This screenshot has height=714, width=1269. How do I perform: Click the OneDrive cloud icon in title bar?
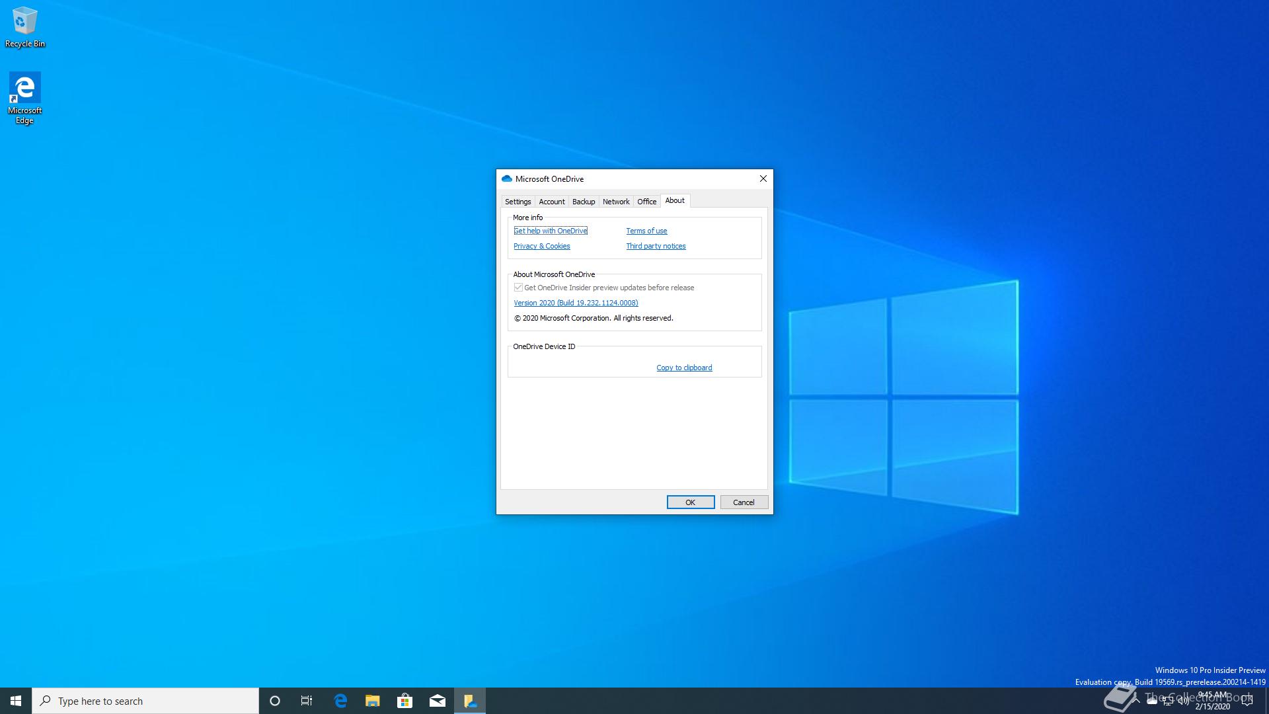point(507,178)
